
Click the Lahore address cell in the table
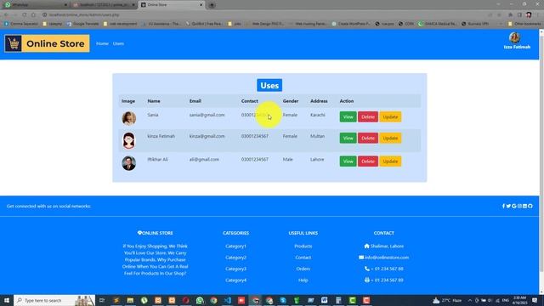[x=317, y=160]
